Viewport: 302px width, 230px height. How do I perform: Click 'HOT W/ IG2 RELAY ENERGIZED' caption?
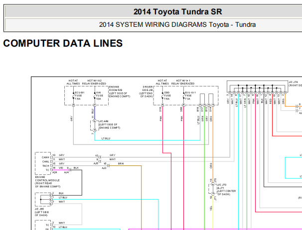click(94, 82)
